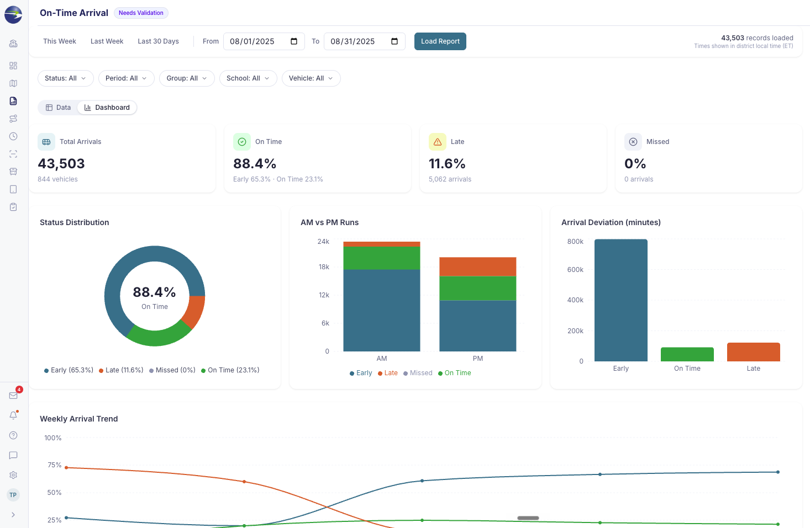Switch to the Data view
This screenshot has height=528, width=810.
click(58, 108)
